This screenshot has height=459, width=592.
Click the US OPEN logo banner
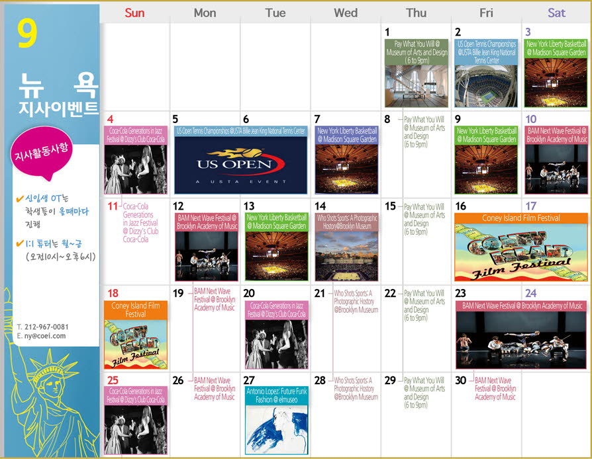pos(240,165)
